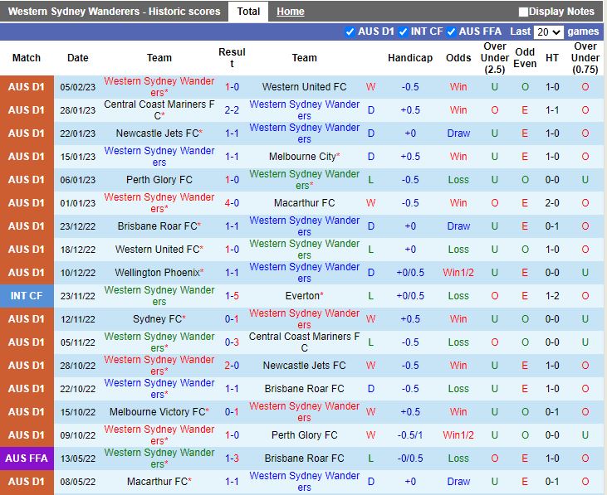The height and width of the screenshot is (495, 607).
Task: Click the date 05/02/23
Action: click(78, 87)
